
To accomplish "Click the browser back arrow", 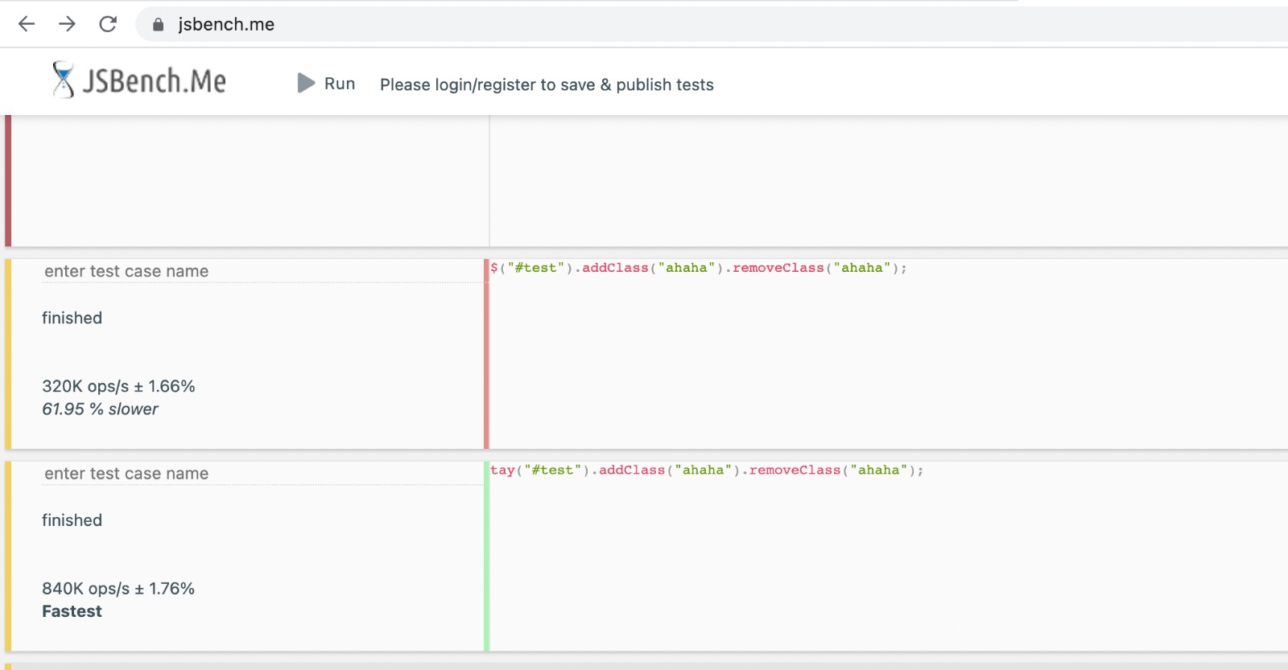I will tap(27, 24).
